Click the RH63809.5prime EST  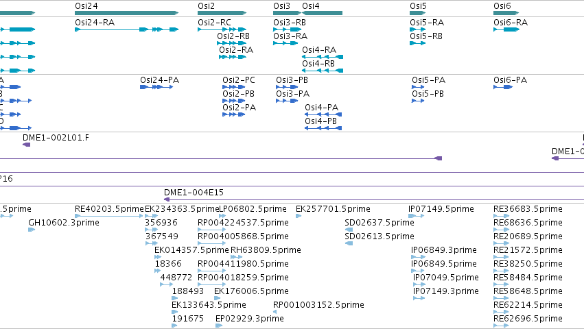point(237,257)
